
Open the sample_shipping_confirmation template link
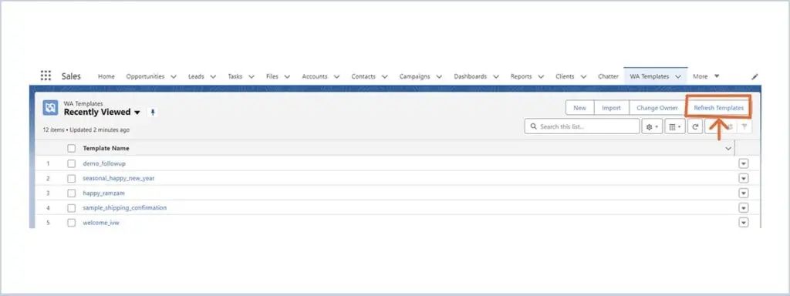point(124,208)
